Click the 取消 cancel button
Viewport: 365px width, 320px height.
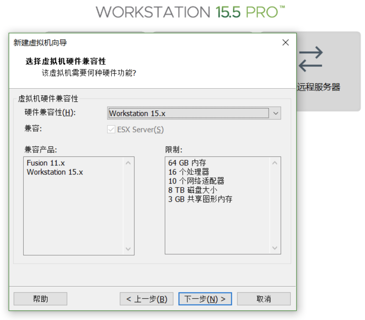pos(264,299)
